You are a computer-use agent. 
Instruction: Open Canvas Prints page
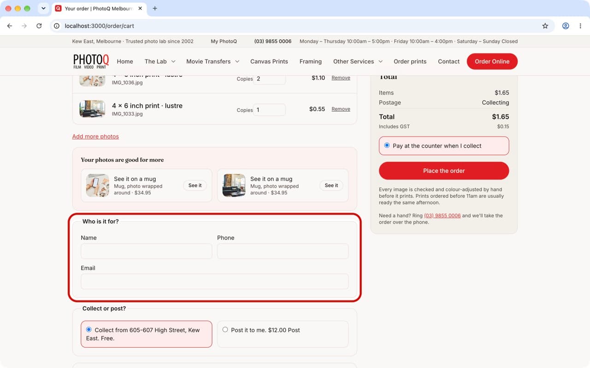(x=269, y=61)
